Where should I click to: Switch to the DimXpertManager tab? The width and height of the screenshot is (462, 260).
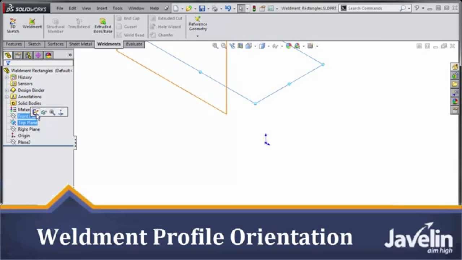[x=38, y=55]
